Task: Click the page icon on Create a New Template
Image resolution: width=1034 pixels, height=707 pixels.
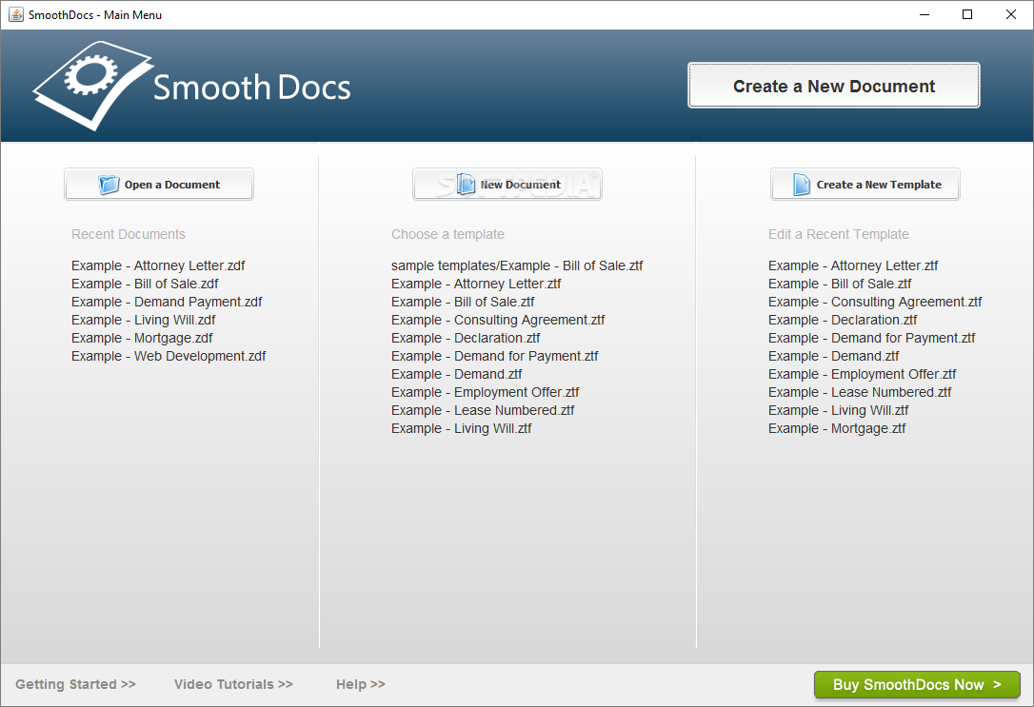Action: pyautogui.click(x=802, y=185)
